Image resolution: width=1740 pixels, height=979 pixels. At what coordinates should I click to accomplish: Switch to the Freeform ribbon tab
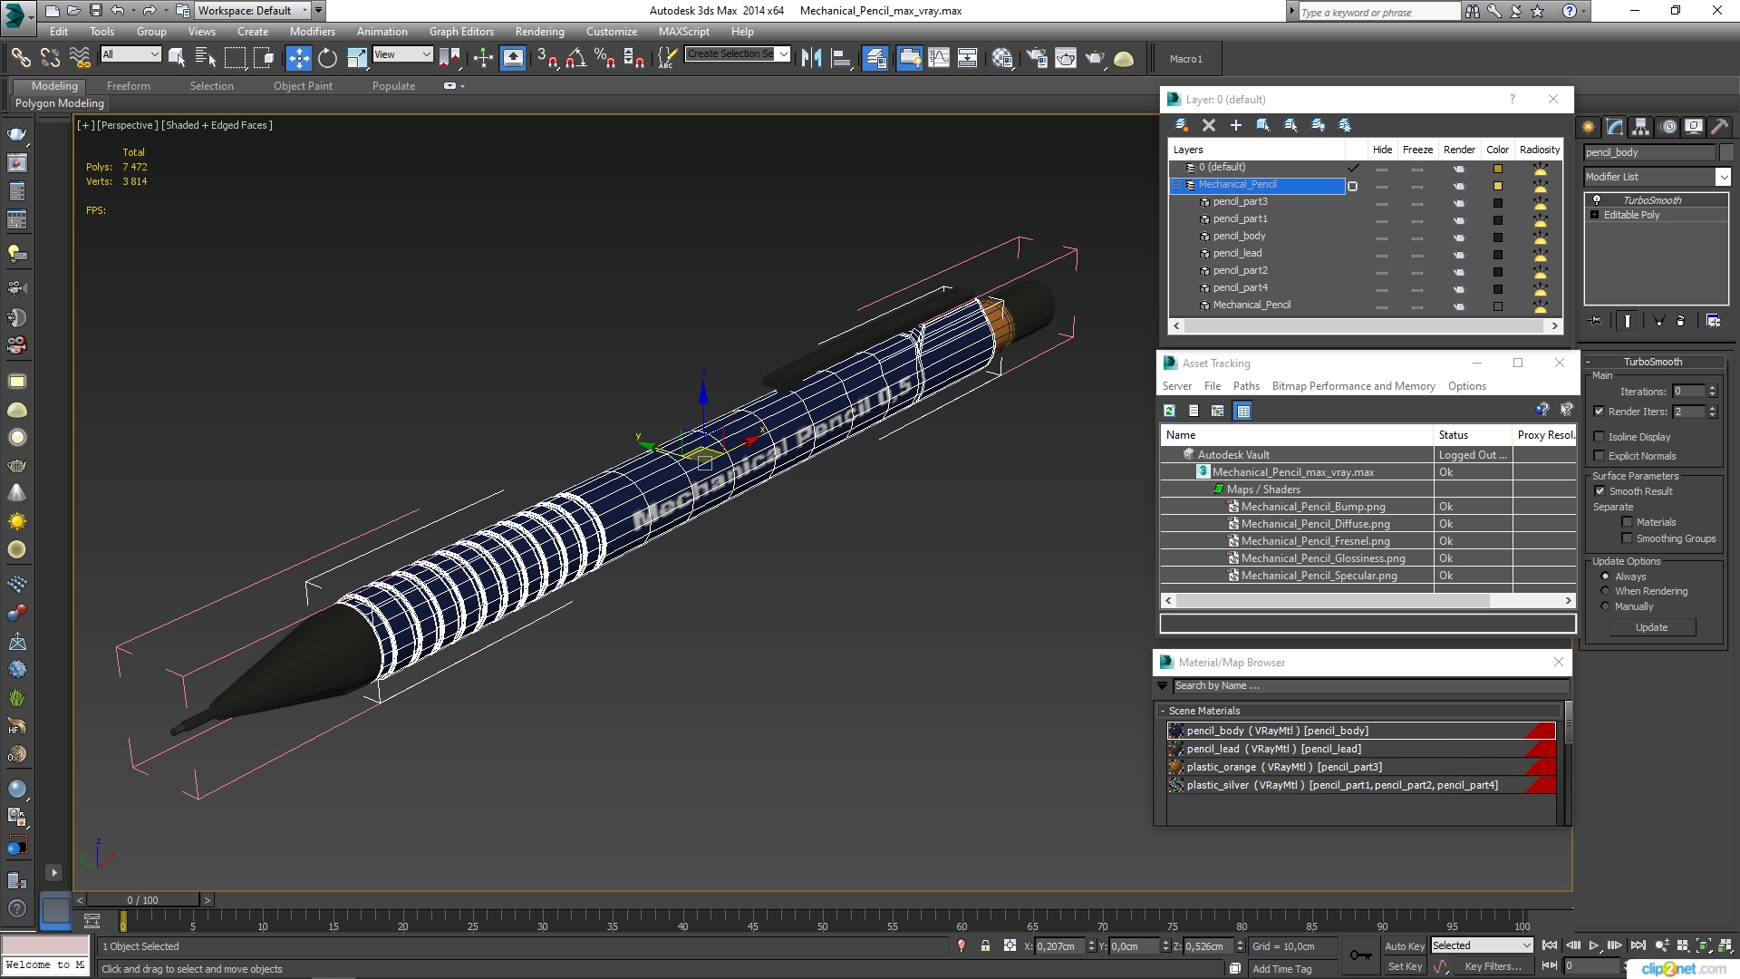(x=128, y=86)
